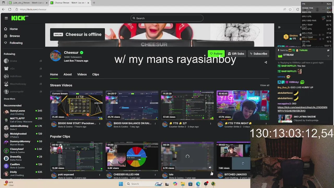Open recommended channel Moistghosted
334x188 pixels.
[x=23, y=135]
